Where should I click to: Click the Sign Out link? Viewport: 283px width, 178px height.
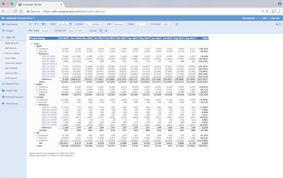pos(275,18)
